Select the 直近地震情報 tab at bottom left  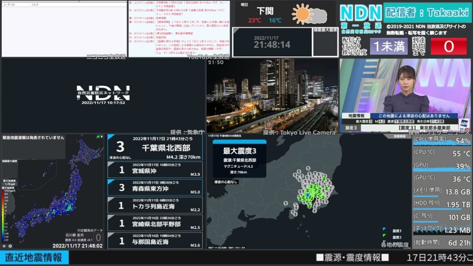click(34, 257)
